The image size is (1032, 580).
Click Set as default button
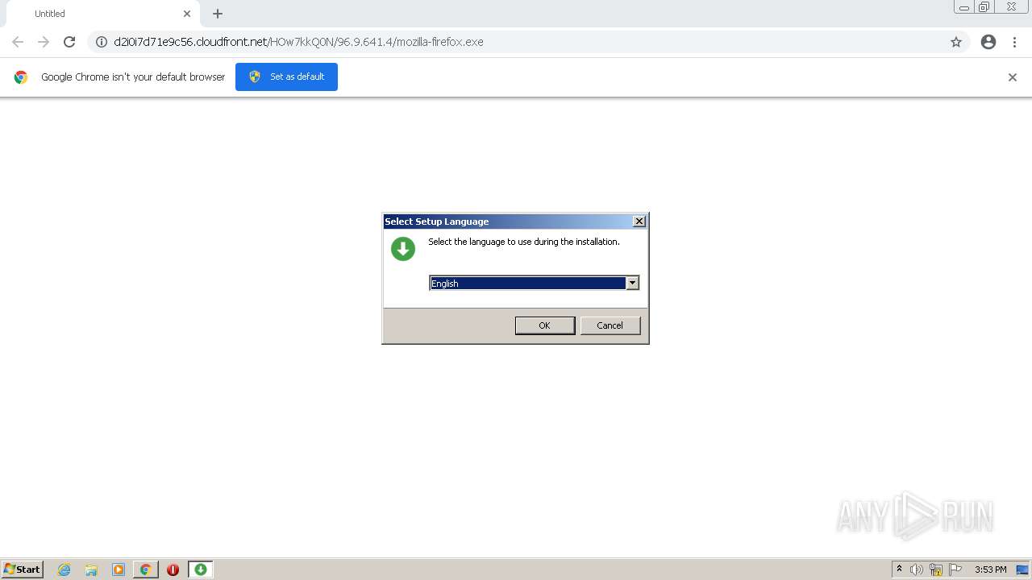[x=286, y=77]
